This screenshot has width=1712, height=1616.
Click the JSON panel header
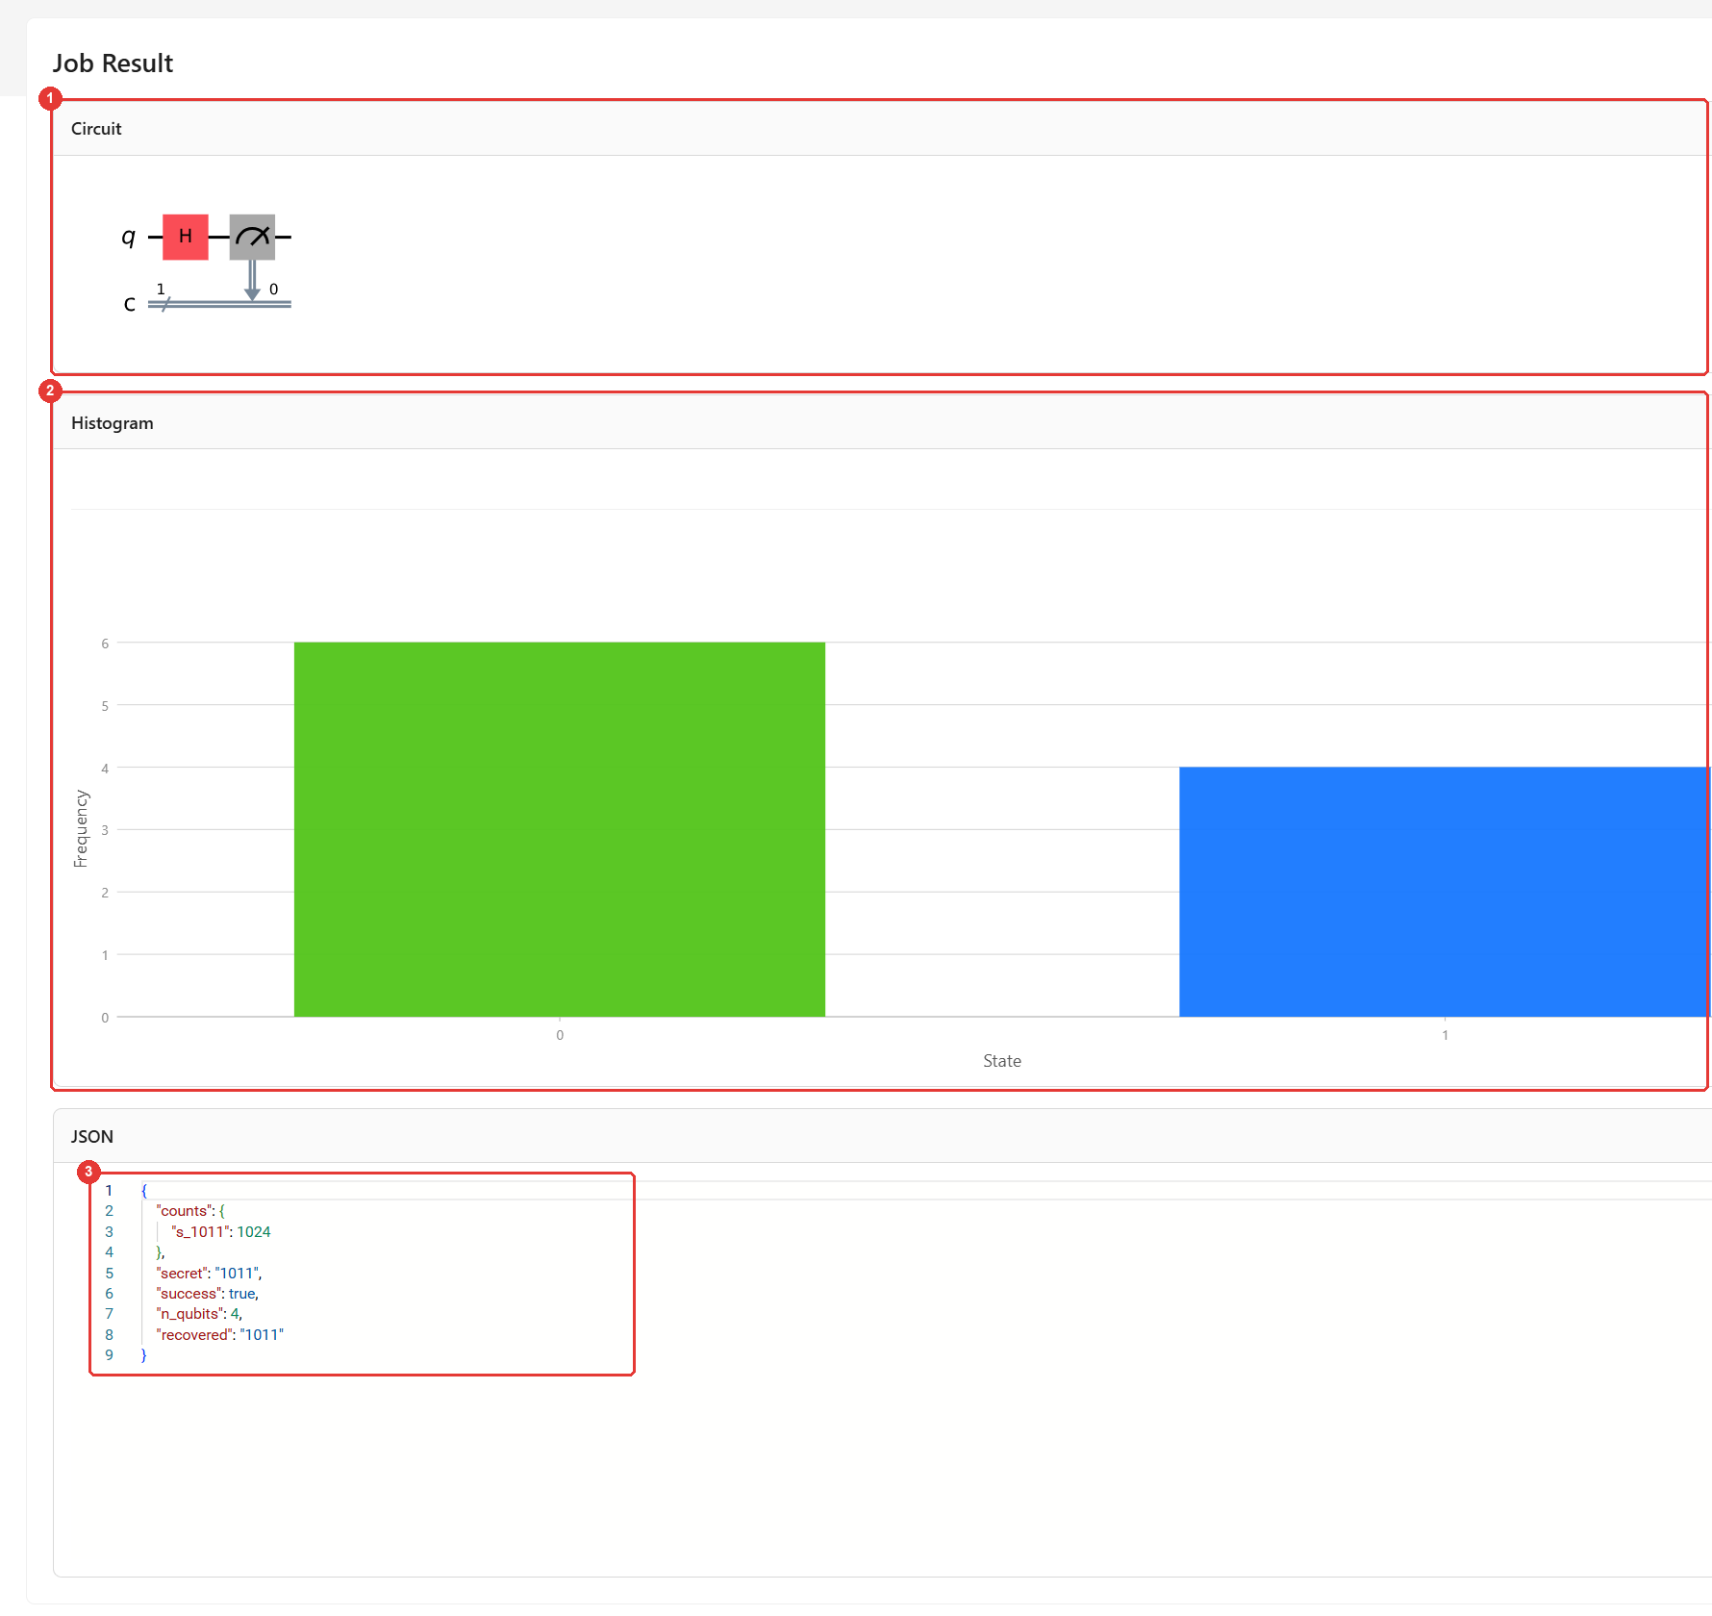(882, 1136)
